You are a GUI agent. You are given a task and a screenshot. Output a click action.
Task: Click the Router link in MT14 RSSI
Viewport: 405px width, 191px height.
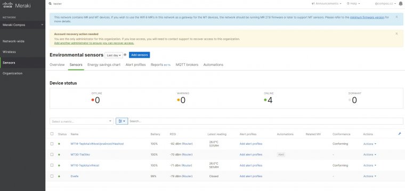187,144
